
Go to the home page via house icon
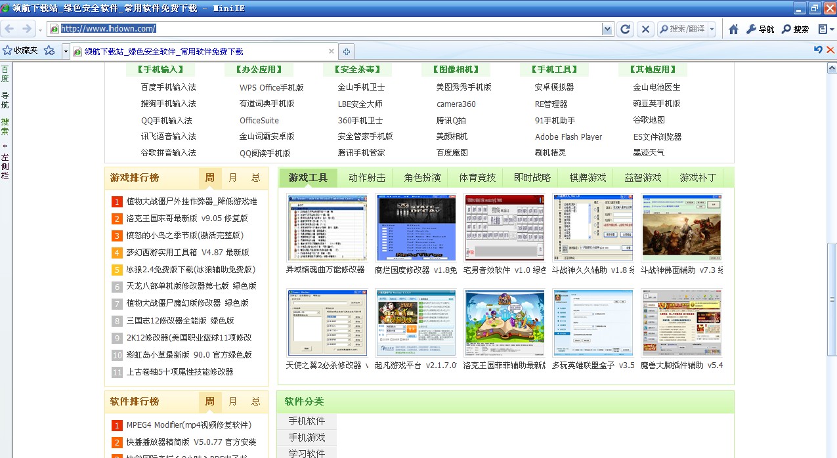(x=733, y=29)
